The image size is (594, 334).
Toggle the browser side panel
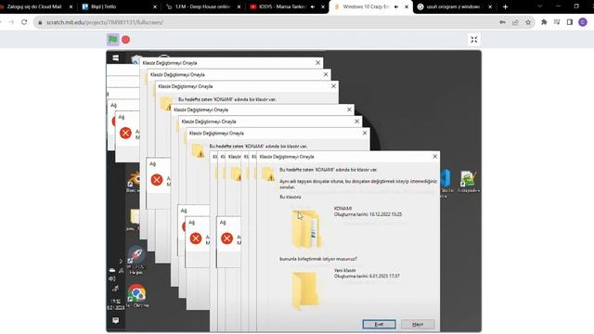[x=569, y=22]
